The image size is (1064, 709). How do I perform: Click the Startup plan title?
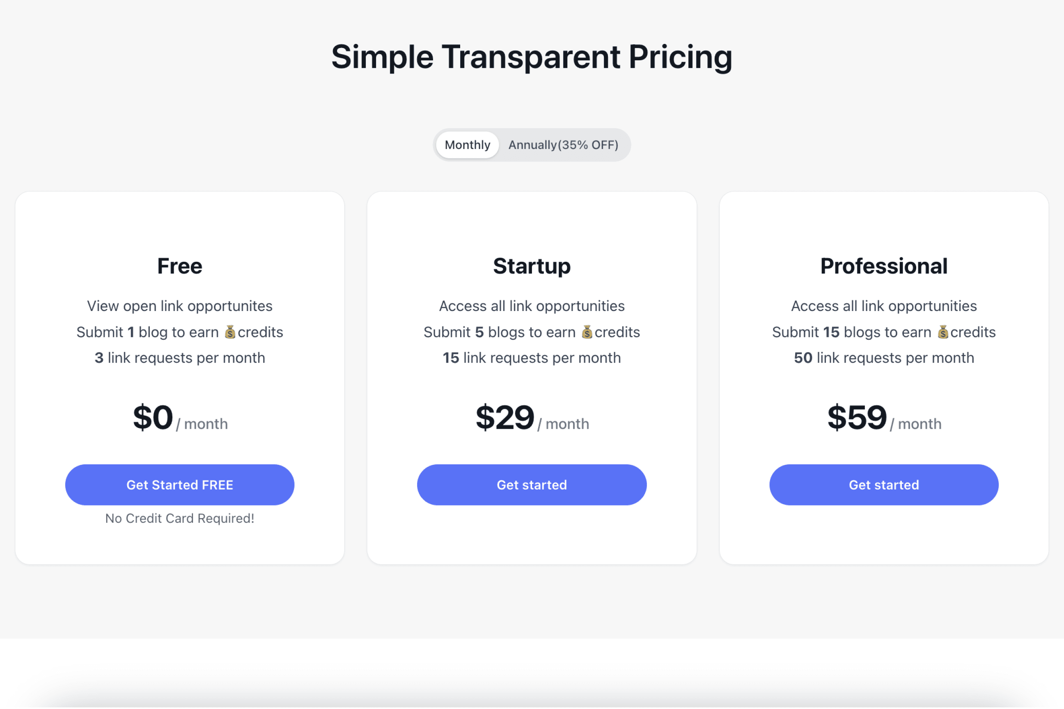point(532,266)
